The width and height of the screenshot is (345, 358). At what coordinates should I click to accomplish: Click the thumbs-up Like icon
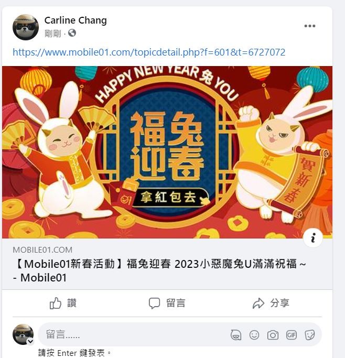pyautogui.click(x=56, y=303)
